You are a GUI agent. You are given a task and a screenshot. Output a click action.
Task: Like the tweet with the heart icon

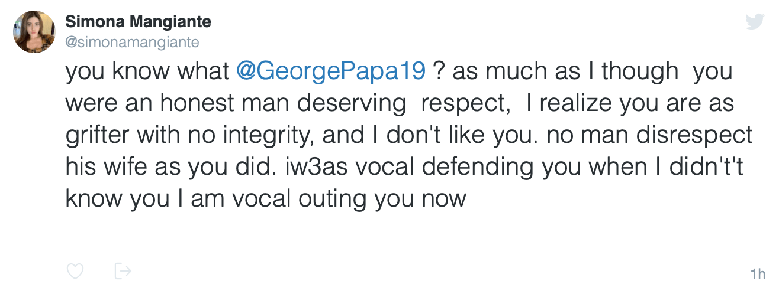click(x=75, y=272)
